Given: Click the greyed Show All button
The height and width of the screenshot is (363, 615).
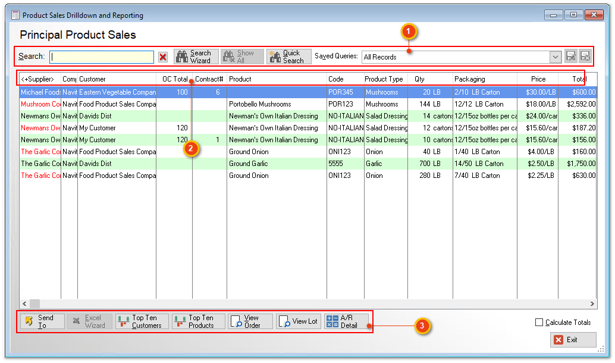Looking at the screenshot, I should click(x=242, y=57).
